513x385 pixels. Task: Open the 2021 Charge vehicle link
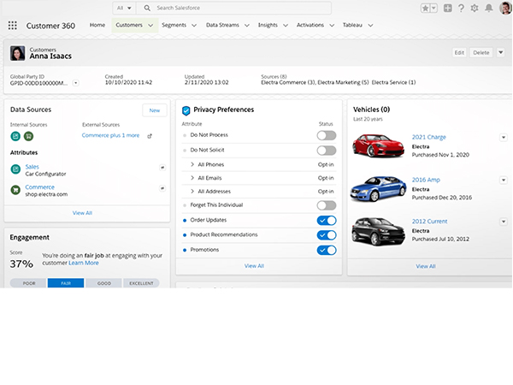pyautogui.click(x=429, y=137)
